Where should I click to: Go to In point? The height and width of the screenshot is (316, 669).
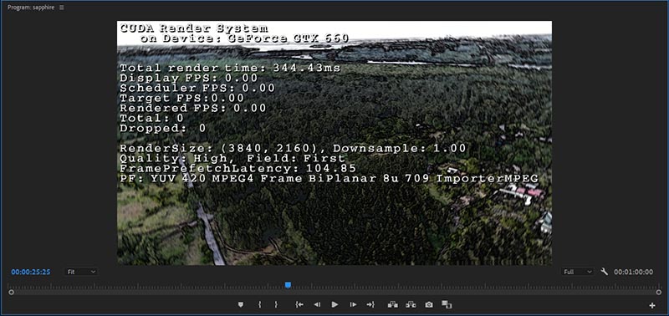coord(299,304)
